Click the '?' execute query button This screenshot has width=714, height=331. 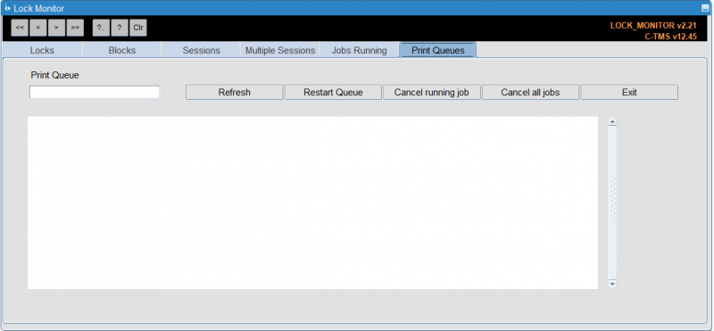120,28
